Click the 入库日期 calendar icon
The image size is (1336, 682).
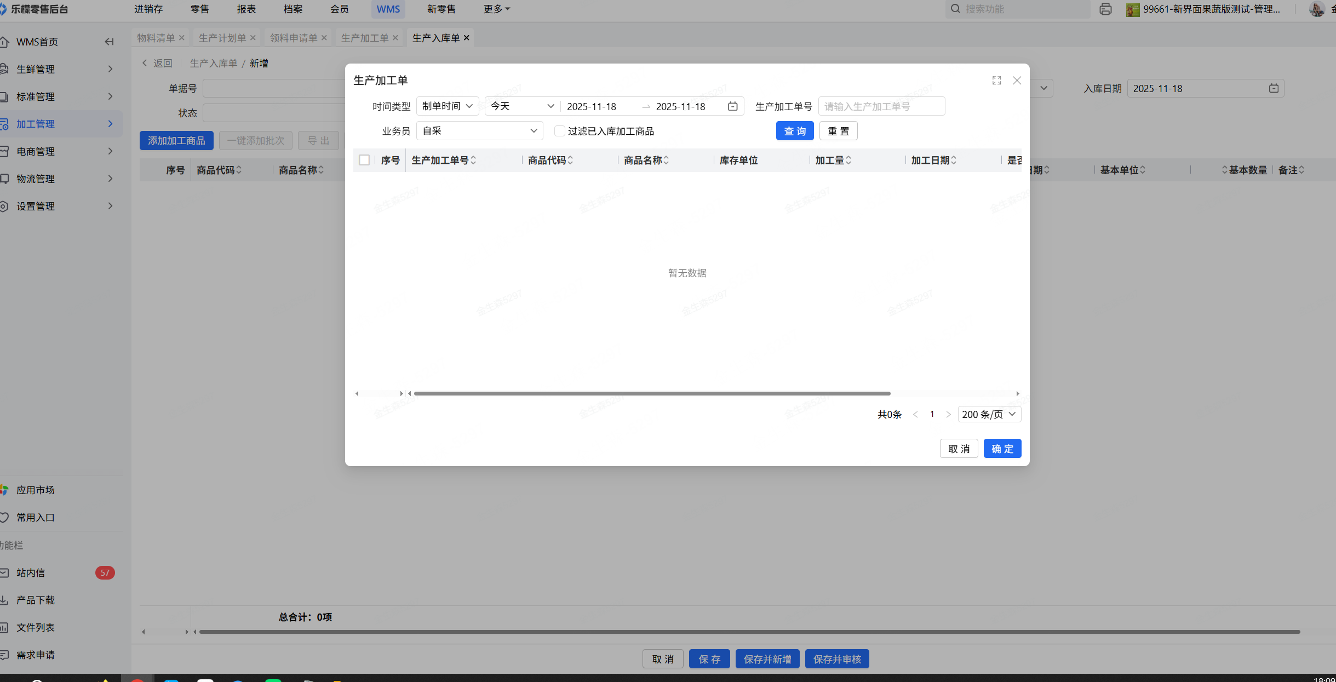(1274, 88)
